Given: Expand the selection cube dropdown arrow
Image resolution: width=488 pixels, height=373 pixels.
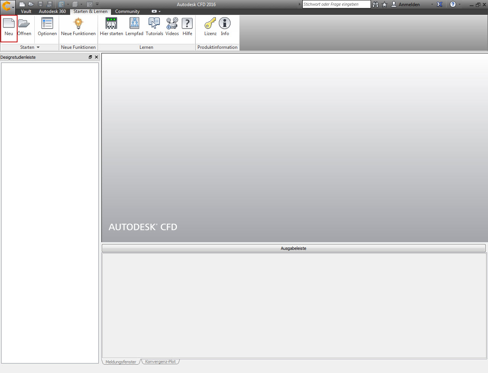Looking at the screenshot, I should pyautogui.click(x=68, y=5).
